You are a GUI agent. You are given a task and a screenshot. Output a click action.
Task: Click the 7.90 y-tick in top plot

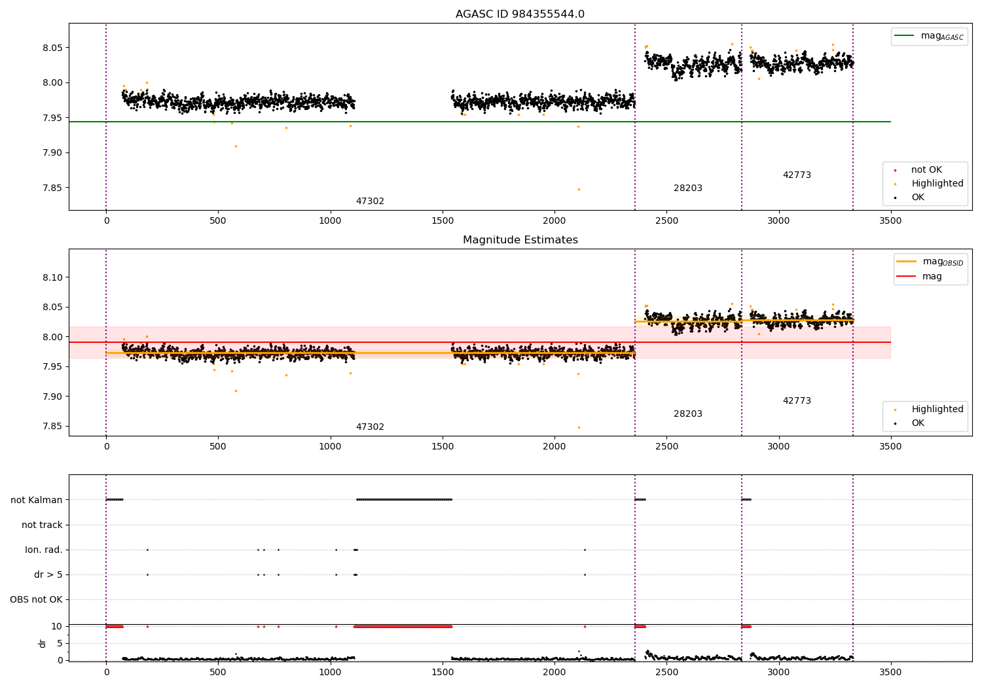point(52,153)
